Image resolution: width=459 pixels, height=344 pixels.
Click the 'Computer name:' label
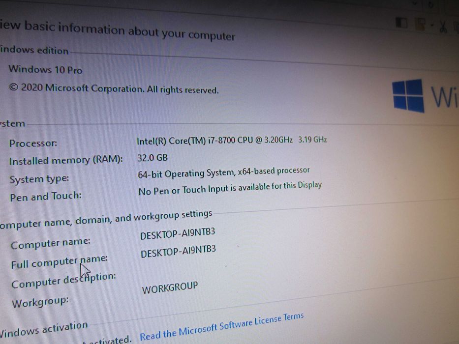coord(50,244)
